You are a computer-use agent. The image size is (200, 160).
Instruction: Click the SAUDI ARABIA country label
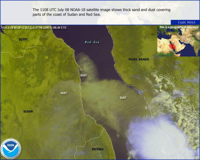tap(138, 59)
